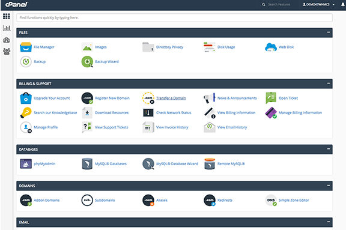Click the Redirects icon
The image size is (346, 230).
point(210,200)
